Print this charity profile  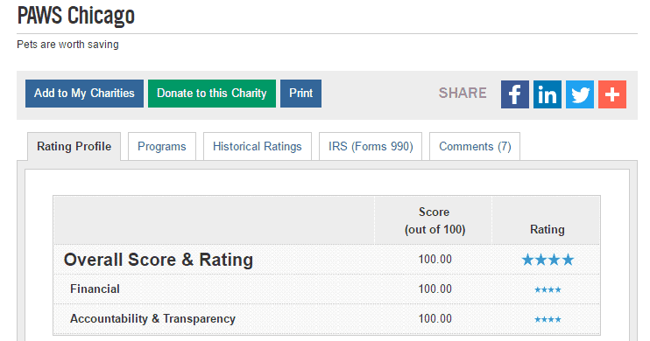click(300, 94)
